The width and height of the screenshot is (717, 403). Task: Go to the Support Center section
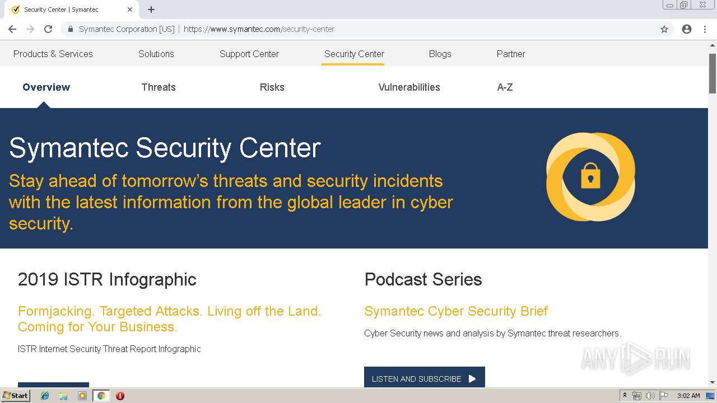pyautogui.click(x=249, y=54)
